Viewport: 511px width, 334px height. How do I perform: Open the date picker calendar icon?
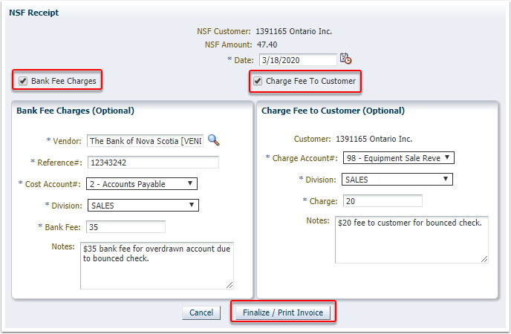click(x=345, y=59)
